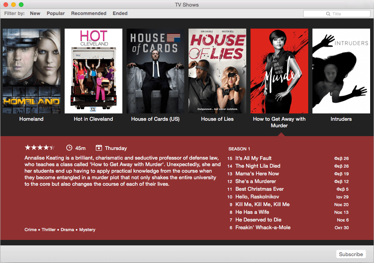Select the Hot in Cleveland poster
Screen dimensions: 374x263
[93, 71]
